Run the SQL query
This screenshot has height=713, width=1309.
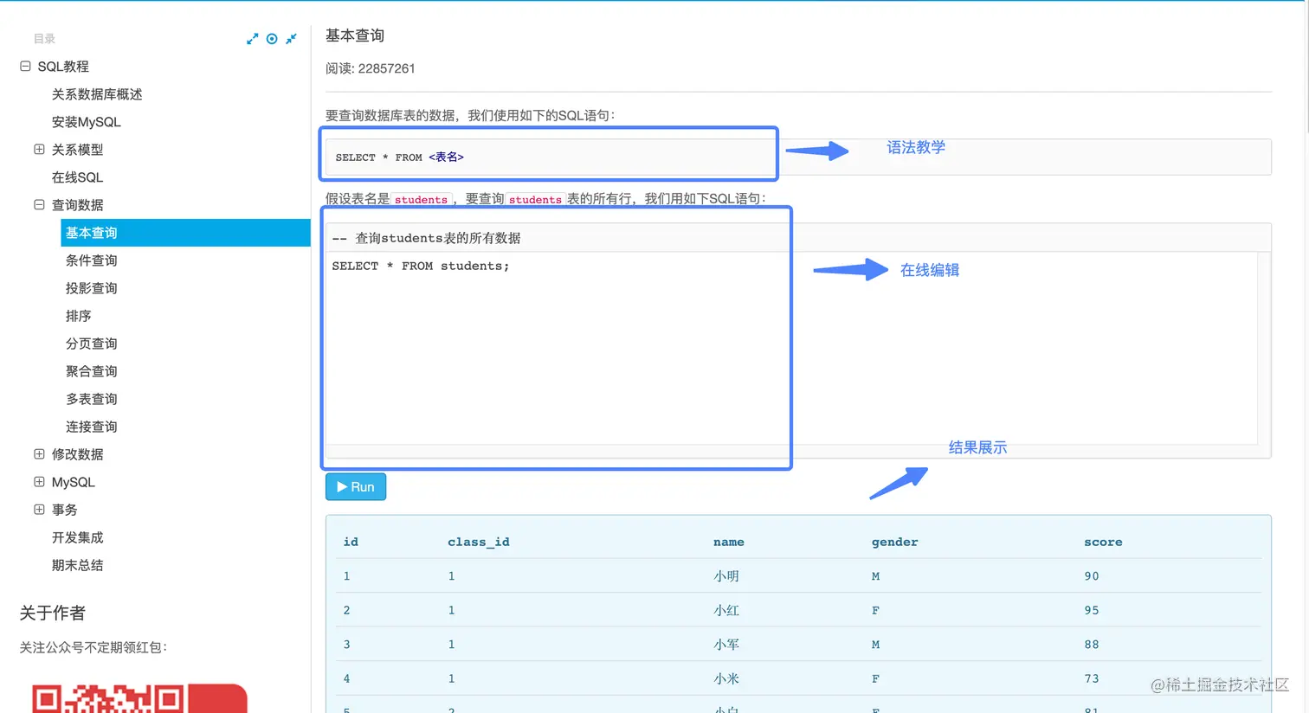(x=356, y=487)
